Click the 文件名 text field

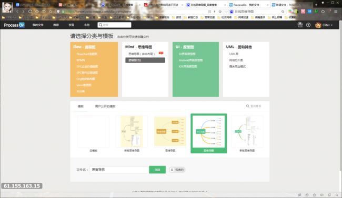(x=119, y=170)
